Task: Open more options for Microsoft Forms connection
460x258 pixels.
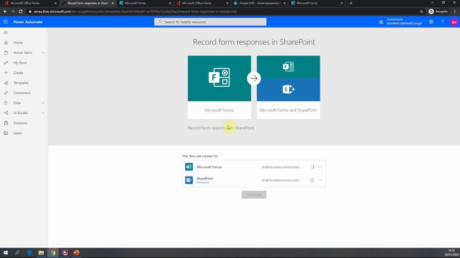Action: (x=320, y=167)
